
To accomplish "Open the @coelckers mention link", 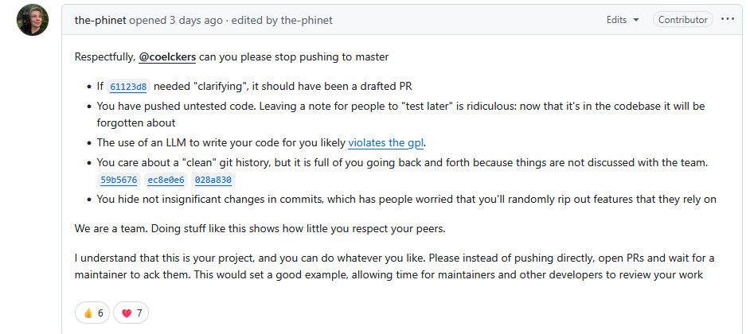I will pos(169,57).
